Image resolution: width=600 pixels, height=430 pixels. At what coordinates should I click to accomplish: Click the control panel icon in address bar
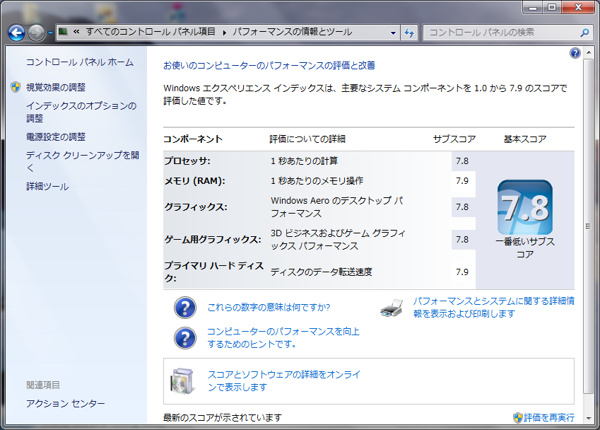[63, 32]
